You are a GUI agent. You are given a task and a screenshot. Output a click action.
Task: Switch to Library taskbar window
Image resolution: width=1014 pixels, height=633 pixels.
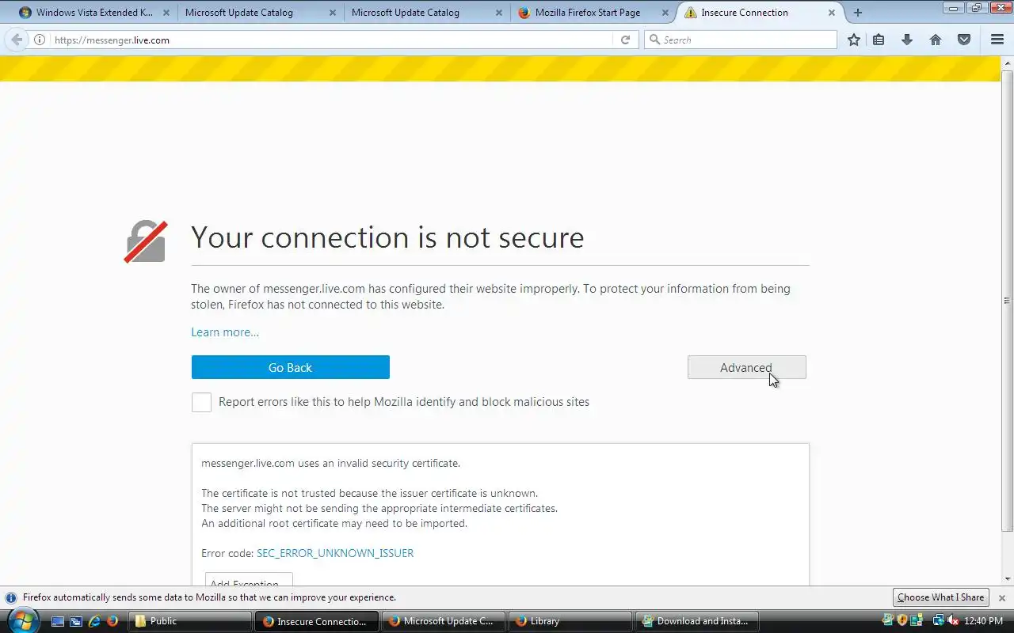click(570, 621)
